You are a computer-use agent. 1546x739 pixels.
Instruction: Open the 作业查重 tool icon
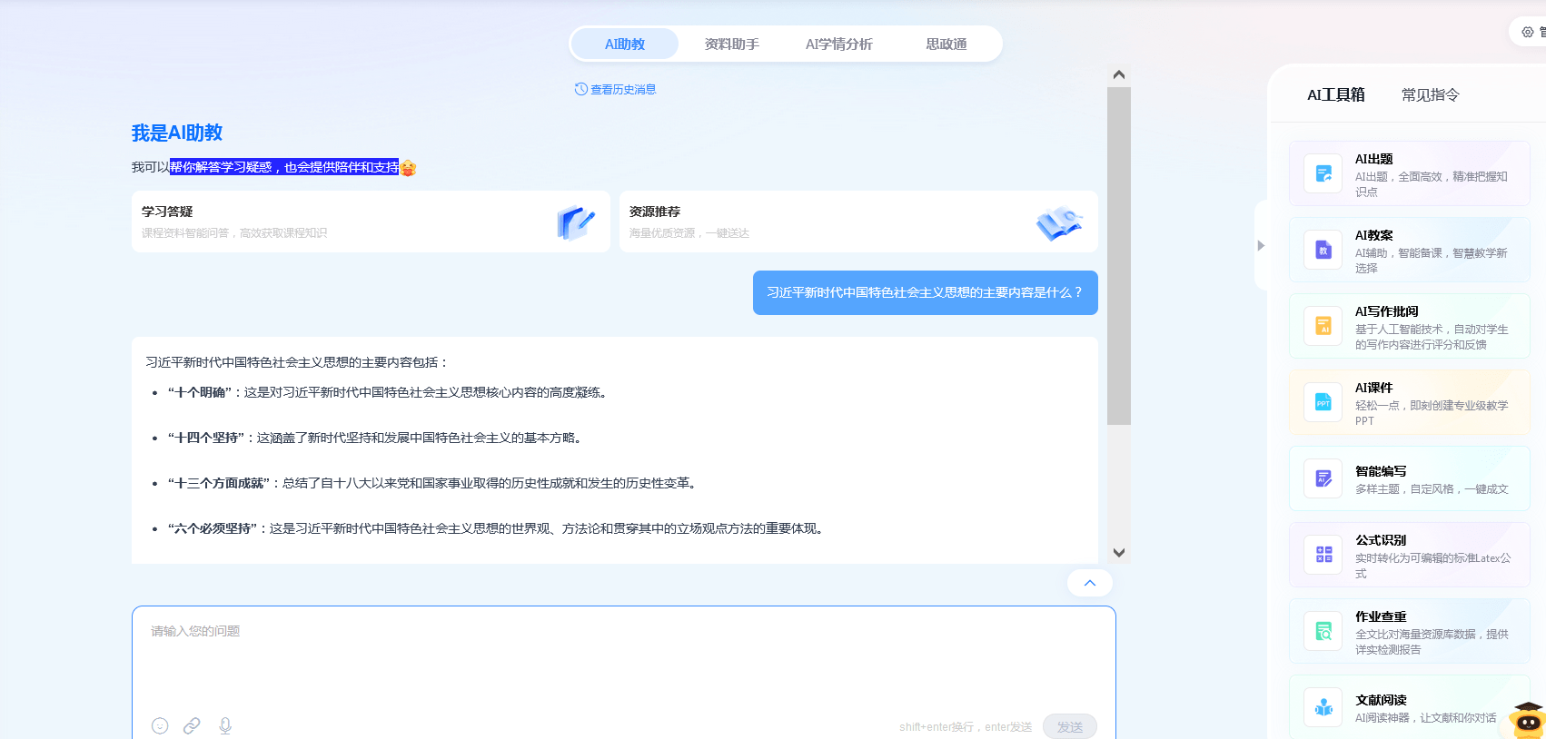1323,631
